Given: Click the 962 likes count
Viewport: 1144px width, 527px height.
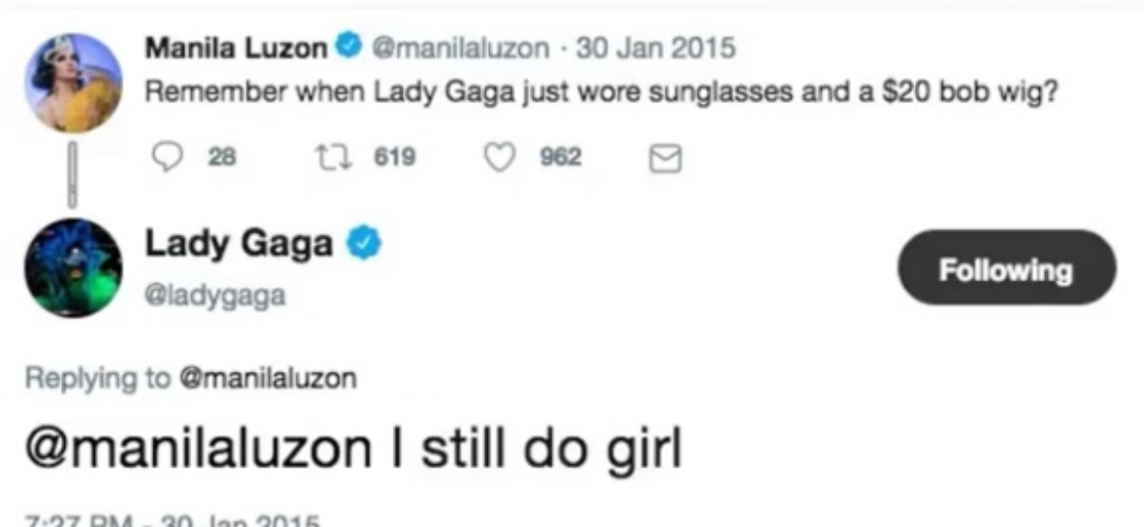Looking at the screenshot, I should 561,157.
